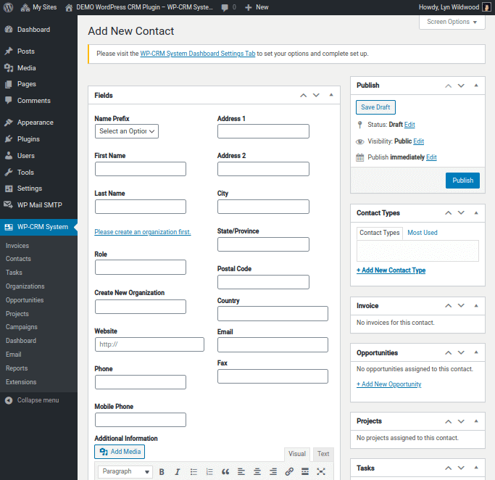This screenshot has width=495, height=480.
Task: Follow the WP-CRM System Dashboard Settings Tab link
Action: click(198, 54)
